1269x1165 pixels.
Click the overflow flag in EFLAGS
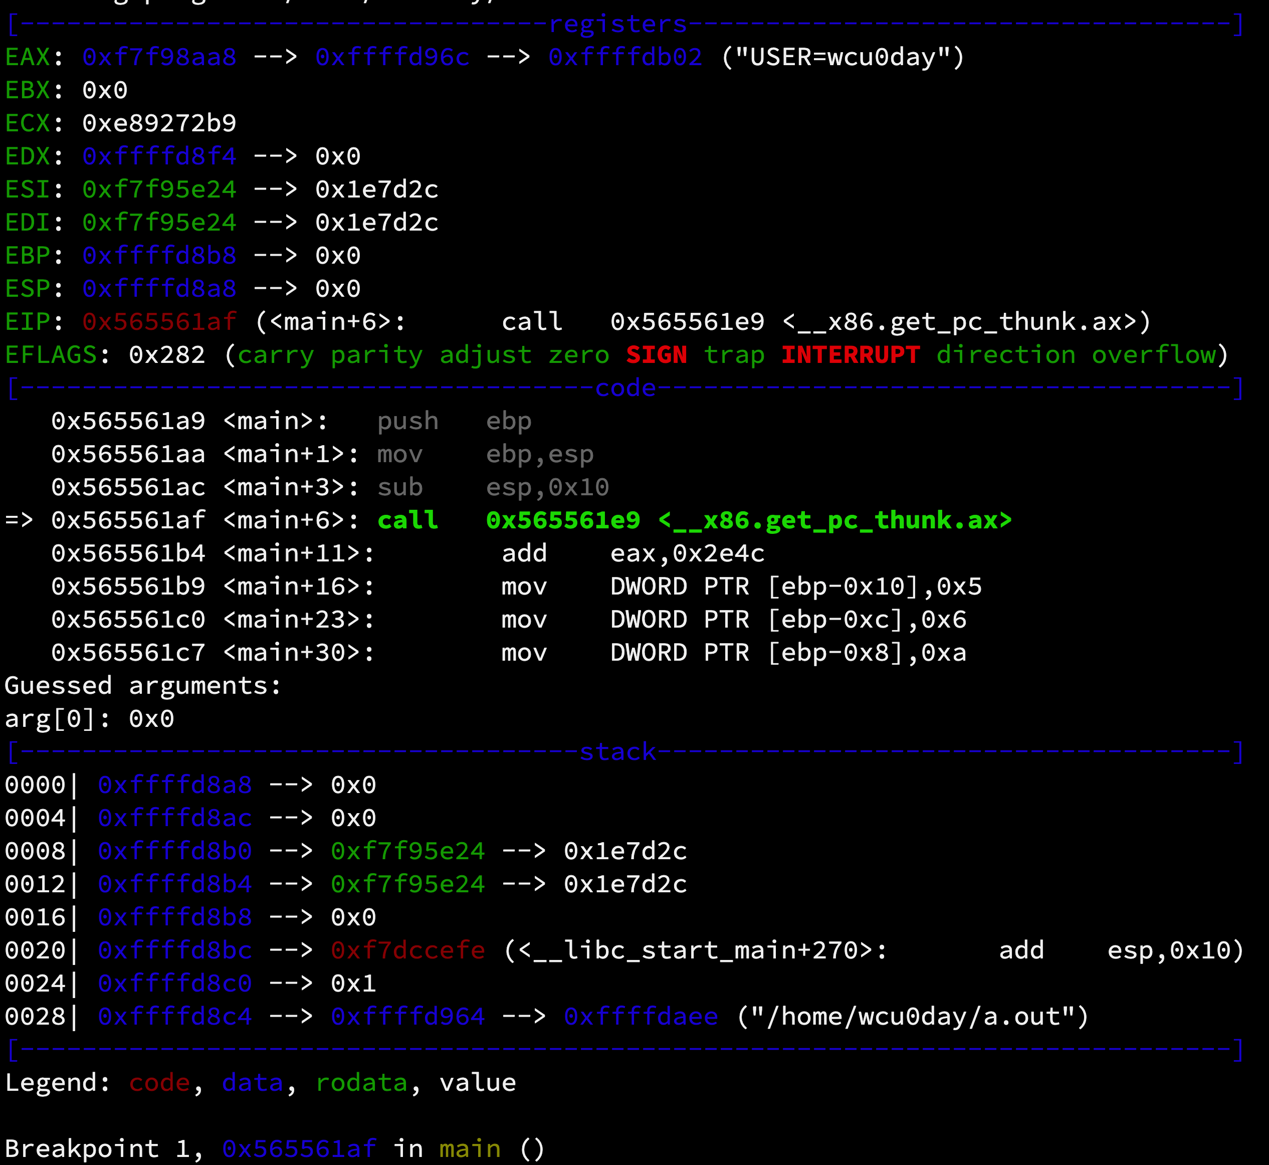tap(1154, 355)
